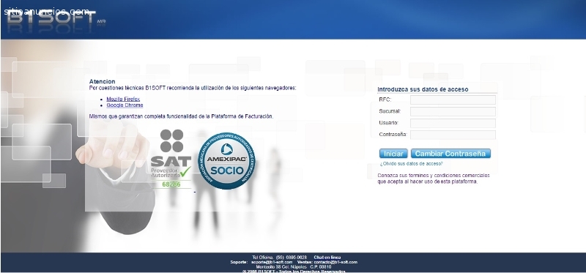Screen dimensions: 586x273
Task: Click the Cambiar Contraseña button
Action: pos(450,154)
